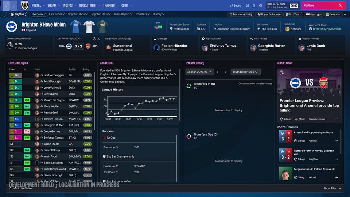
Task: Click the S1 slot for Jason Steele
Action: coord(15,144)
